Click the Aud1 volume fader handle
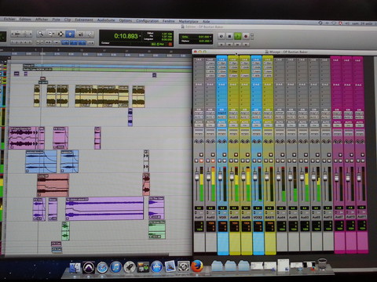Screen dimensions: 377x282 [197, 177]
